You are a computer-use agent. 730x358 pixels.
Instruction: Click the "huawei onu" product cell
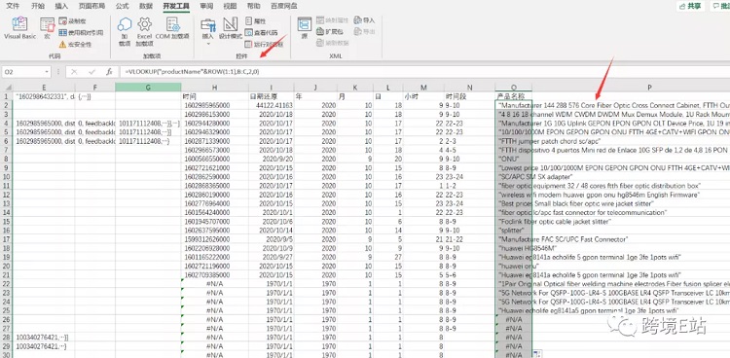[x=514, y=266]
